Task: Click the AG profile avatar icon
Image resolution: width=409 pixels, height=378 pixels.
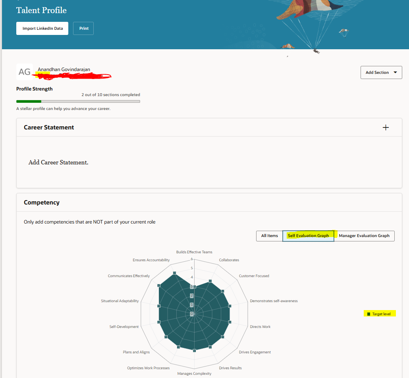Action: [x=24, y=71]
